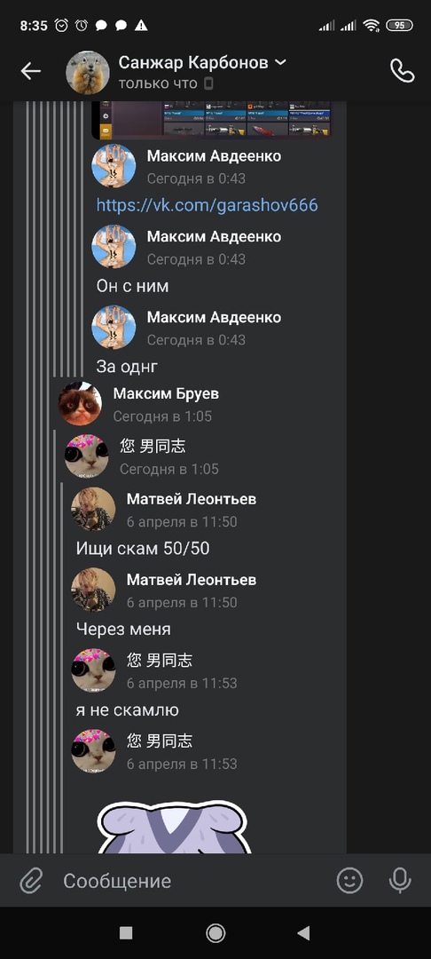Tap the Сообщение message input field

189,881
